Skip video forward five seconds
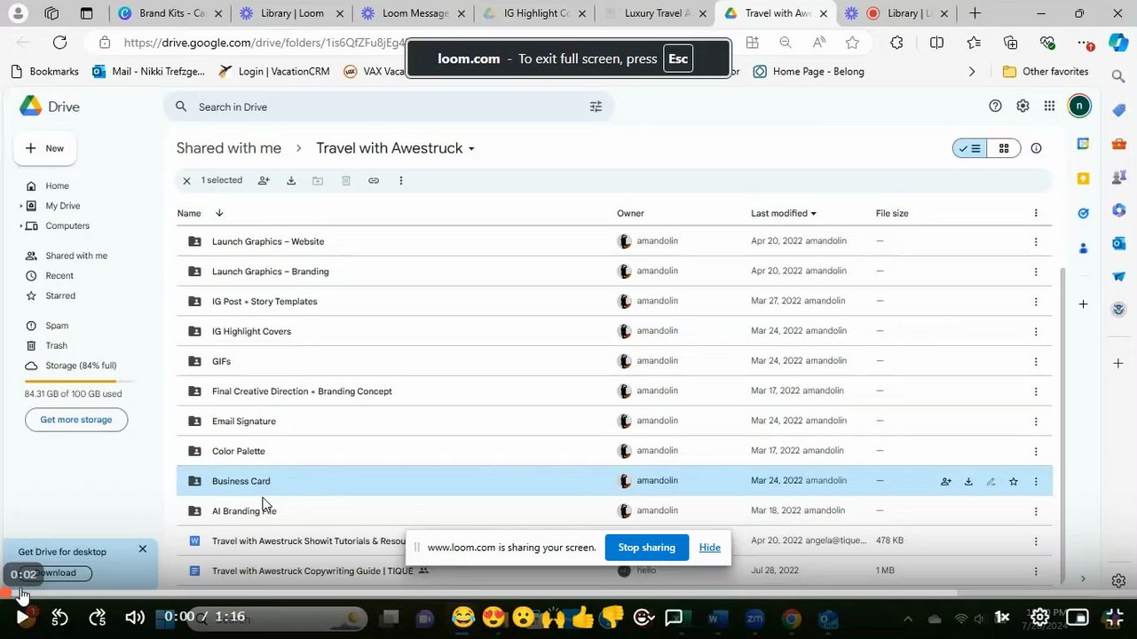The image size is (1137, 639). click(98, 618)
